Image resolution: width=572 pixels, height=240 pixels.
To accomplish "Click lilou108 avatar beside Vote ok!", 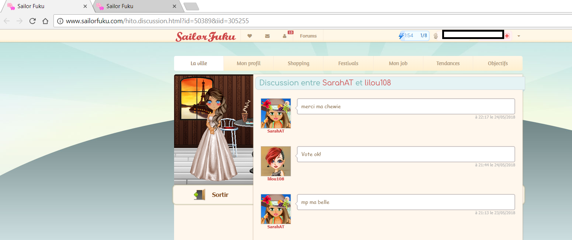I will pos(276,161).
